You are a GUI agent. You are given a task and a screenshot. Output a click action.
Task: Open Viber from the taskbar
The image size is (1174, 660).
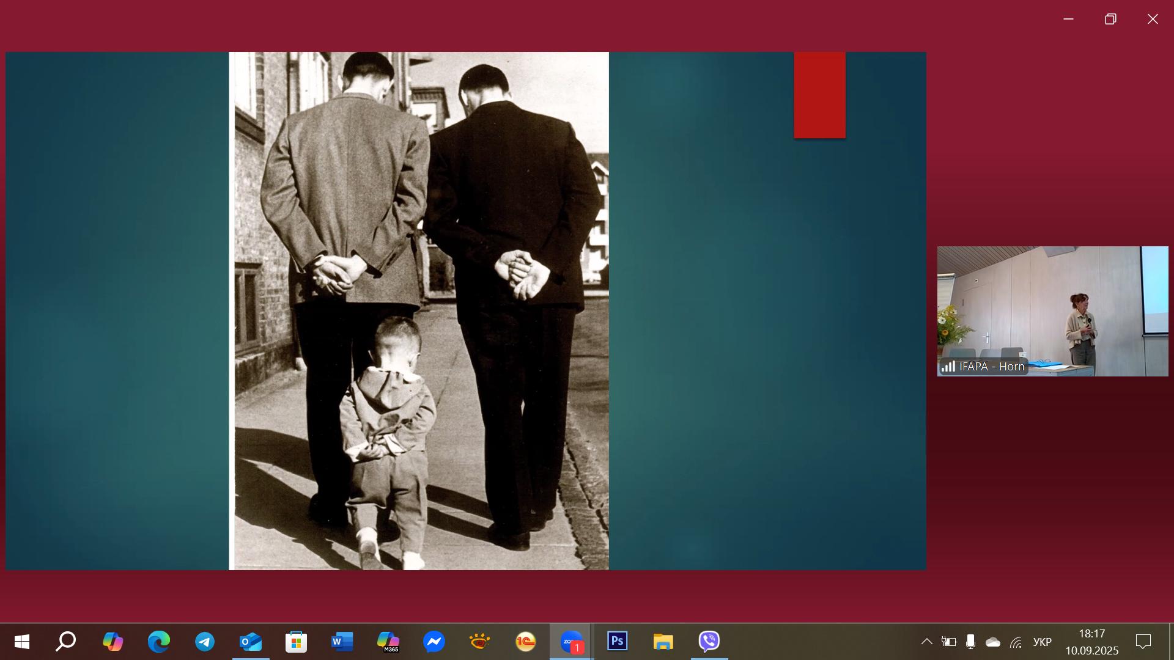coord(709,642)
